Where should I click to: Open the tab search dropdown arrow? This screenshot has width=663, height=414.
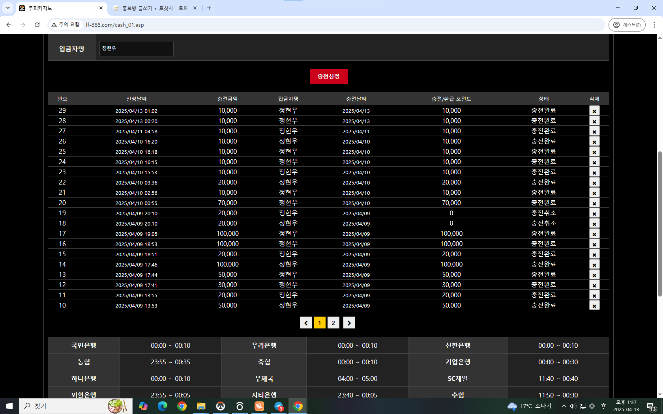tap(7, 8)
